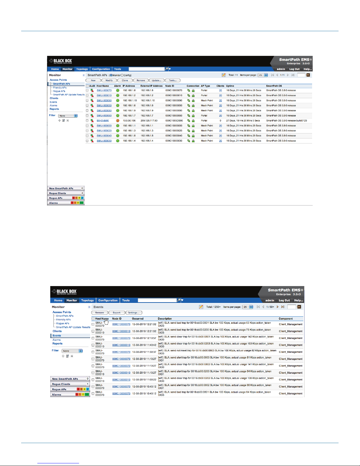Click the delete filter X icon on the SmartPath APs screen

(68, 121)
